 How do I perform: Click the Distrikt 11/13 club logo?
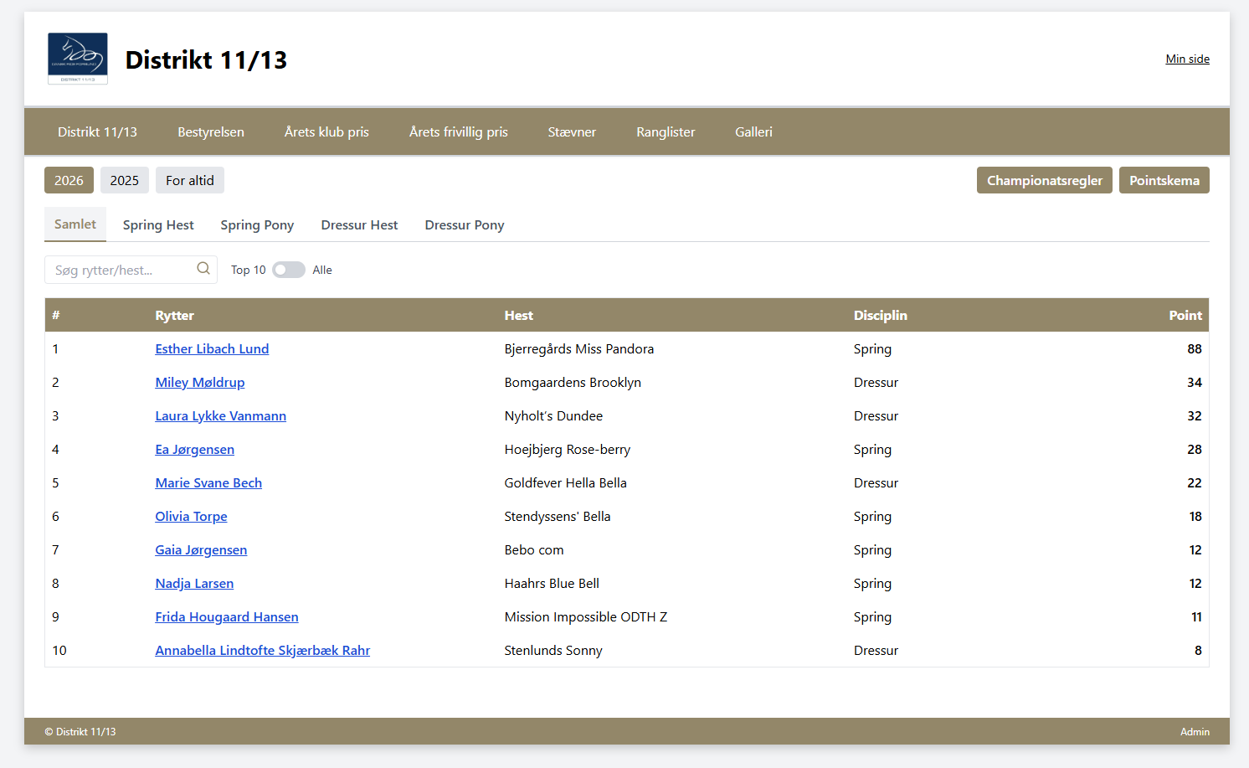[77, 58]
